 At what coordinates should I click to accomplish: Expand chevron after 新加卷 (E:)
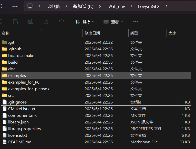coord(100,6)
